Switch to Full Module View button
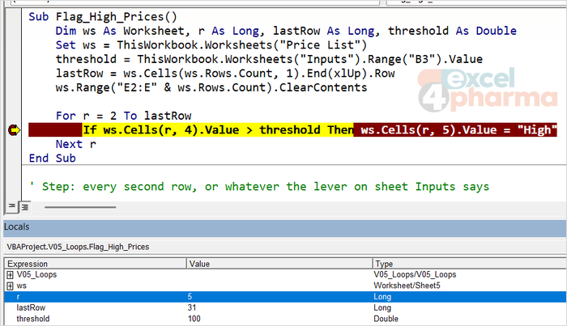This screenshot has width=567, height=326. point(25,207)
